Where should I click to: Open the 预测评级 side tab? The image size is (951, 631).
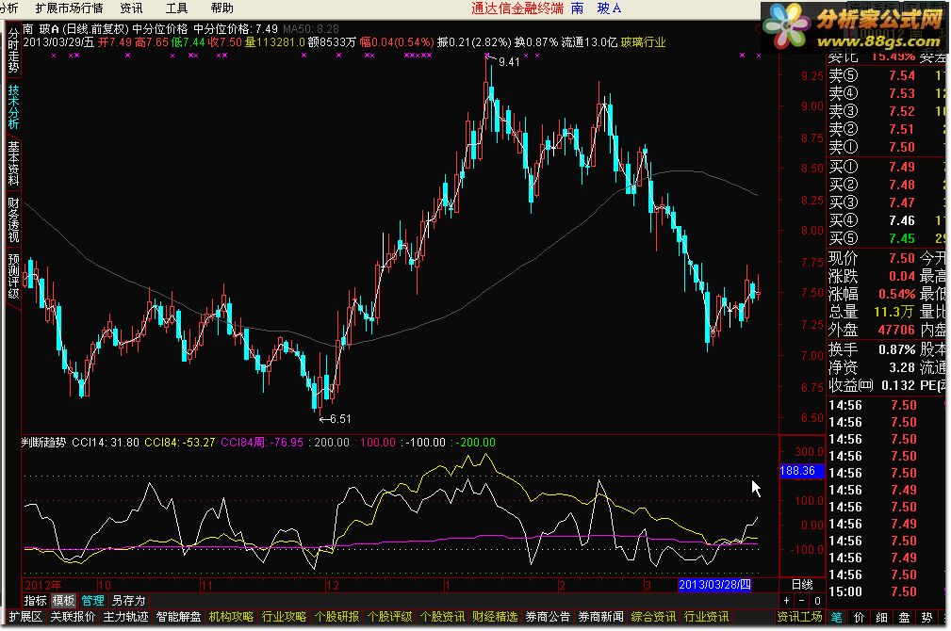click(x=13, y=276)
